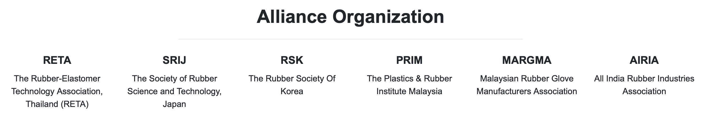Click the horizontal divider under the heading

tap(350, 39)
